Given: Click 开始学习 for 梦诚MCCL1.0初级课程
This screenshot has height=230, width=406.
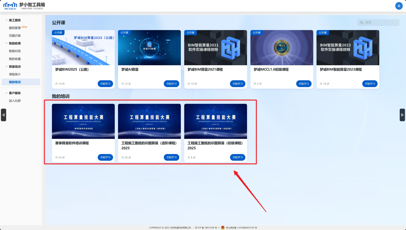Looking at the screenshot, I should pyautogui.click(x=304, y=84).
